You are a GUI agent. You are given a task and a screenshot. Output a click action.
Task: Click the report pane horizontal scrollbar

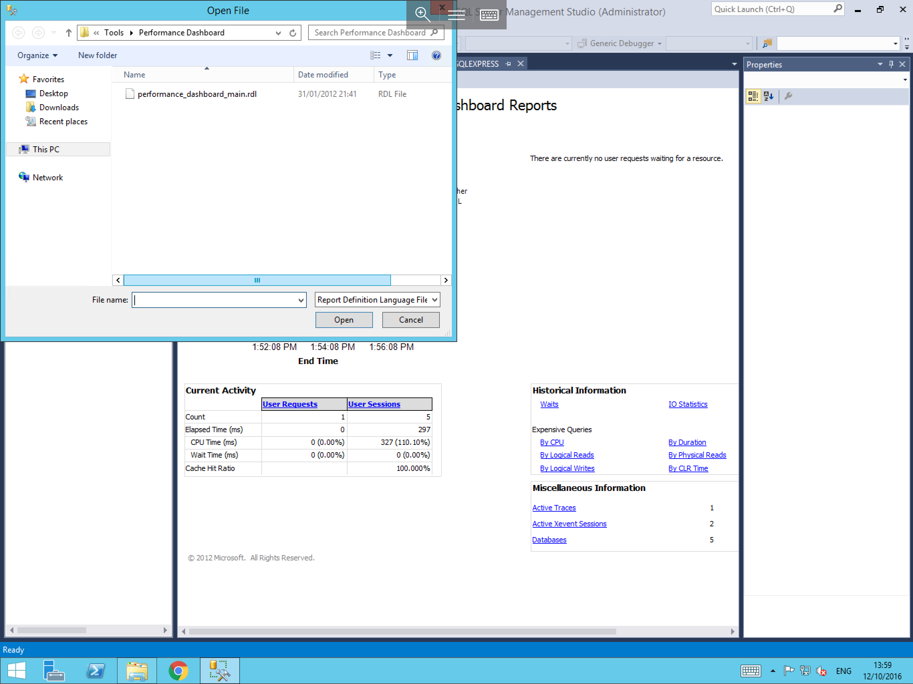click(402, 631)
